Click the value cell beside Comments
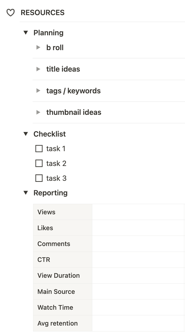185x334 pixels. click(x=138, y=244)
